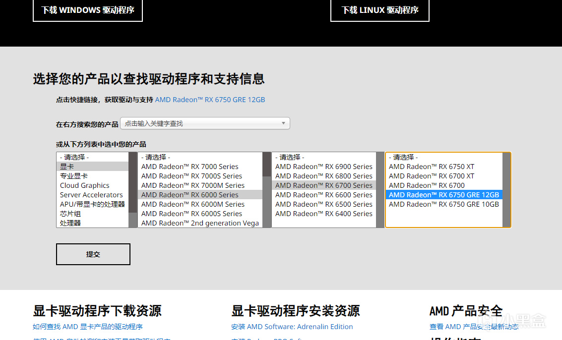Select AMD Radeon RX 7000M Series
562x340 pixels.
[x=200, y=185]
